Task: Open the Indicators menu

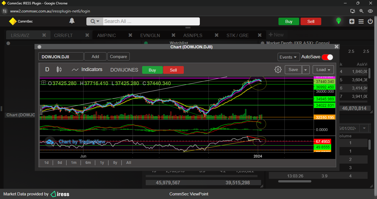Action: (87, 69)
